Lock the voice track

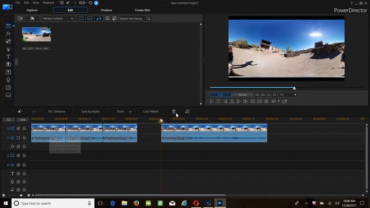[x=24, y=181]
